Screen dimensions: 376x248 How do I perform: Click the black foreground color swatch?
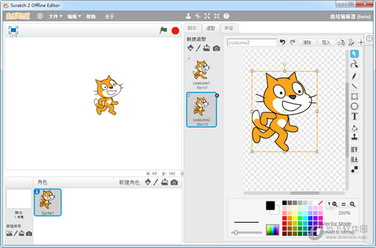tap(270, 206)
